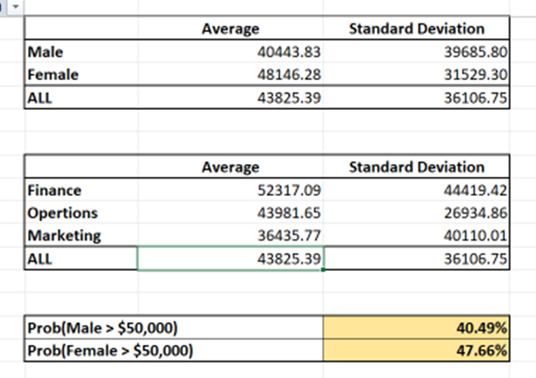536x378 pixels.
Task: Select the Prob(Male > $50,000) label cell
Action: point(174,327)
